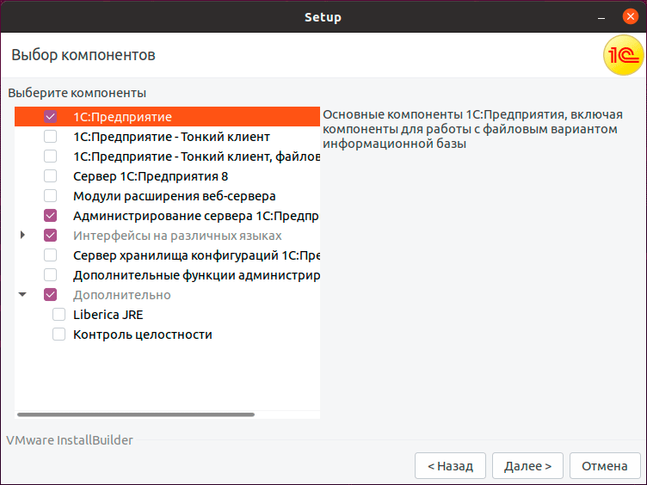Select Сервер хранилища конфигураций item
The height and width of the screenshot is (485, 647).
(197, 255)
